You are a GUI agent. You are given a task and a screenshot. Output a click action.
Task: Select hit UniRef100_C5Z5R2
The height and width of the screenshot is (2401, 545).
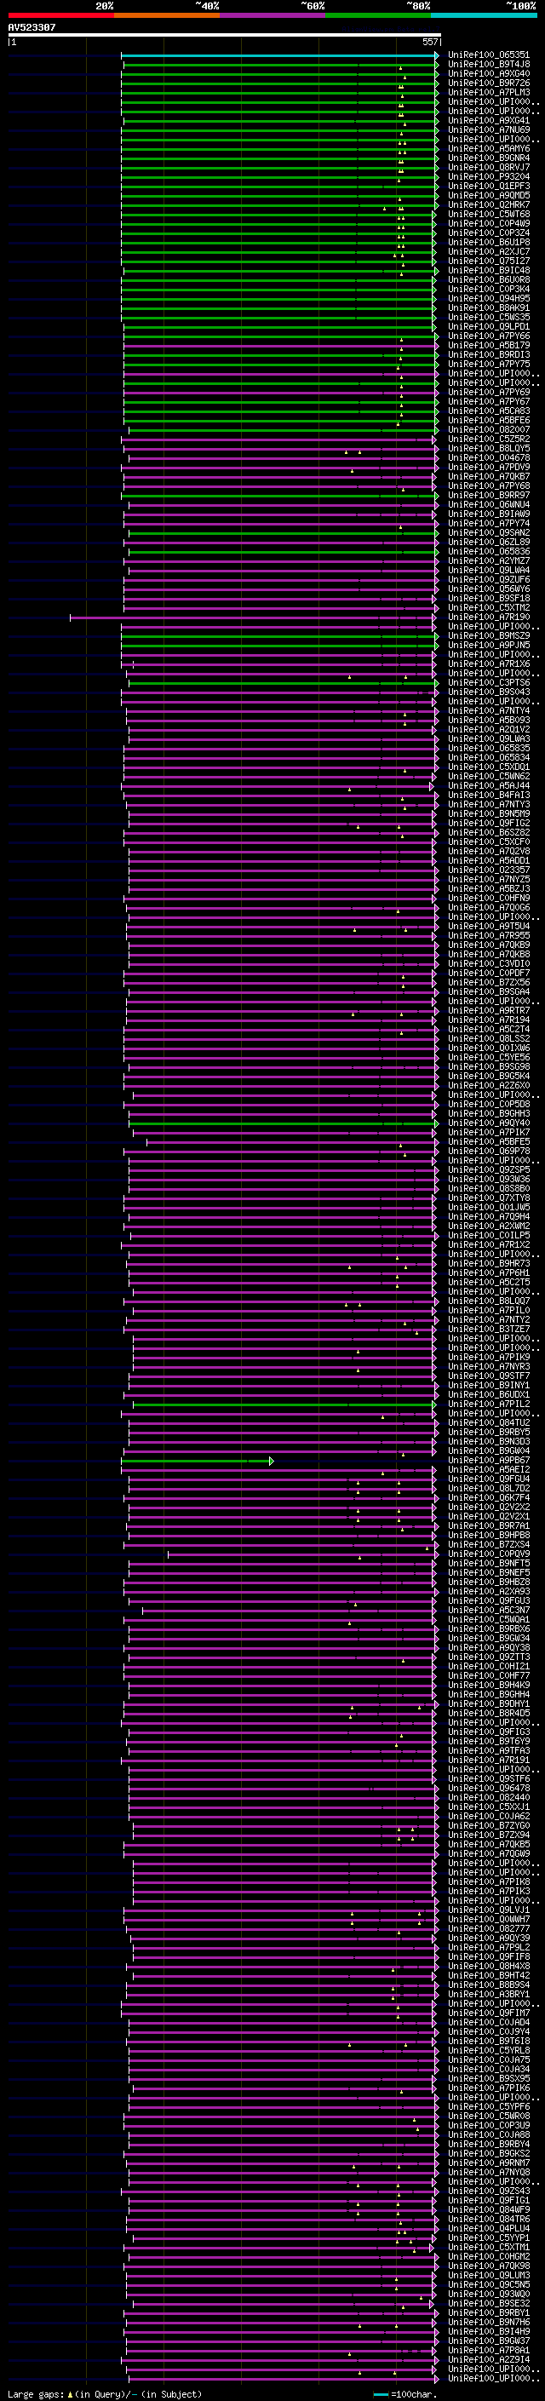[489, 439]
